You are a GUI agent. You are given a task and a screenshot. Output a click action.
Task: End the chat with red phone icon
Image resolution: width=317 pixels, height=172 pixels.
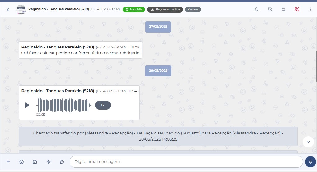tap(297, 9)
